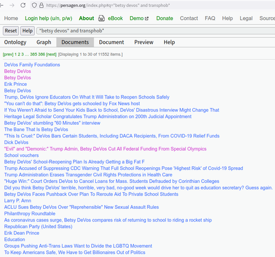The height and width of the screenshot is (257, 275).
Task: Open the first pink Betsy DeVos result
Action: 18,71
